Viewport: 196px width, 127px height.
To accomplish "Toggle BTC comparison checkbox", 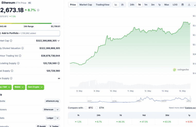I will click(x=86, y=108).
